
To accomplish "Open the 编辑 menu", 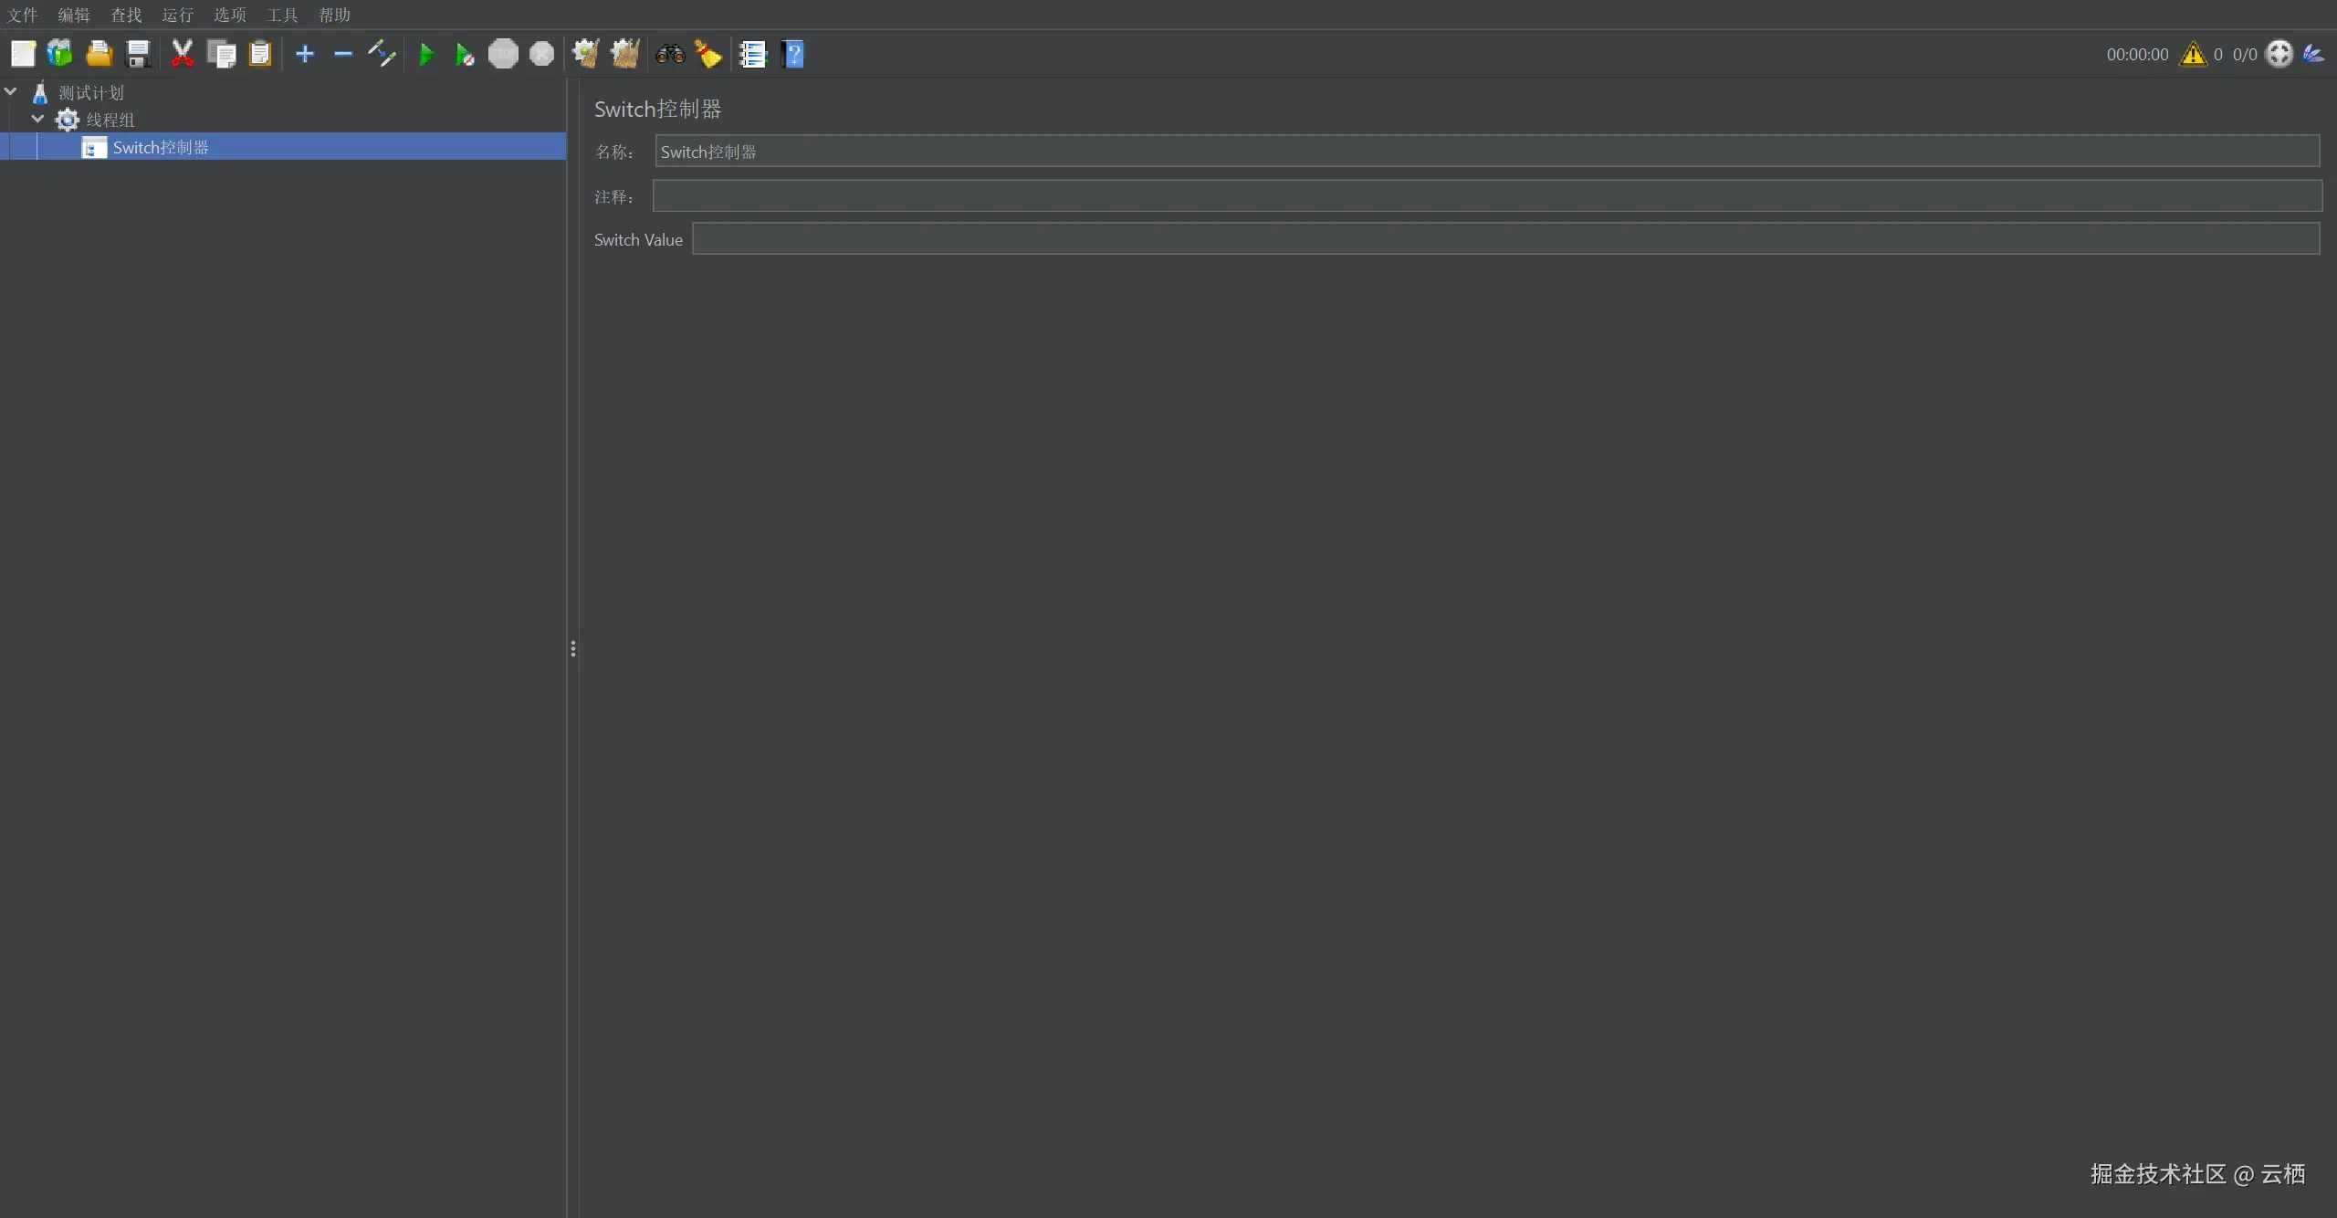I will pos(74,15).
